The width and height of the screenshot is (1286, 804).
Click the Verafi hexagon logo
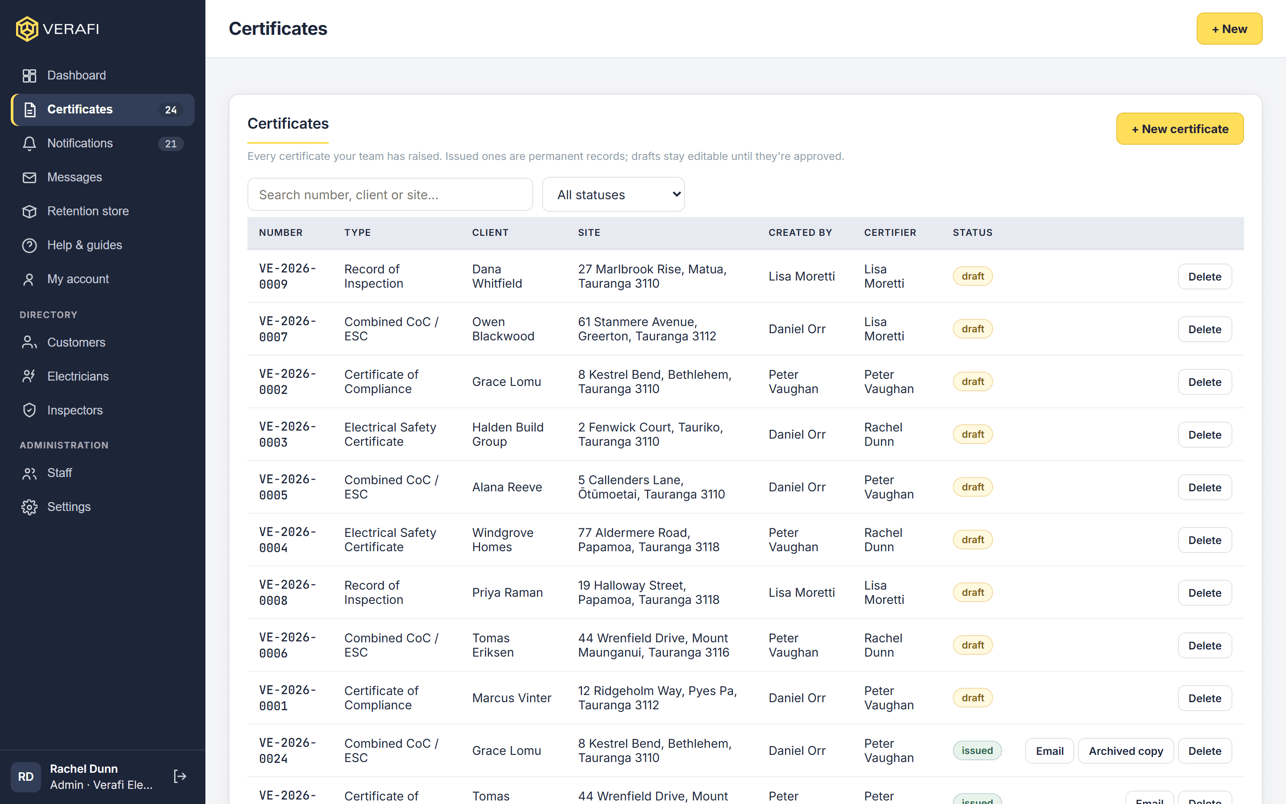point(27,29)
